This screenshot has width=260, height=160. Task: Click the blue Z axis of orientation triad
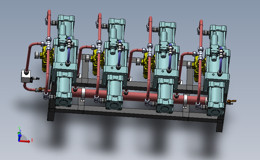click(x=19, y=138)
